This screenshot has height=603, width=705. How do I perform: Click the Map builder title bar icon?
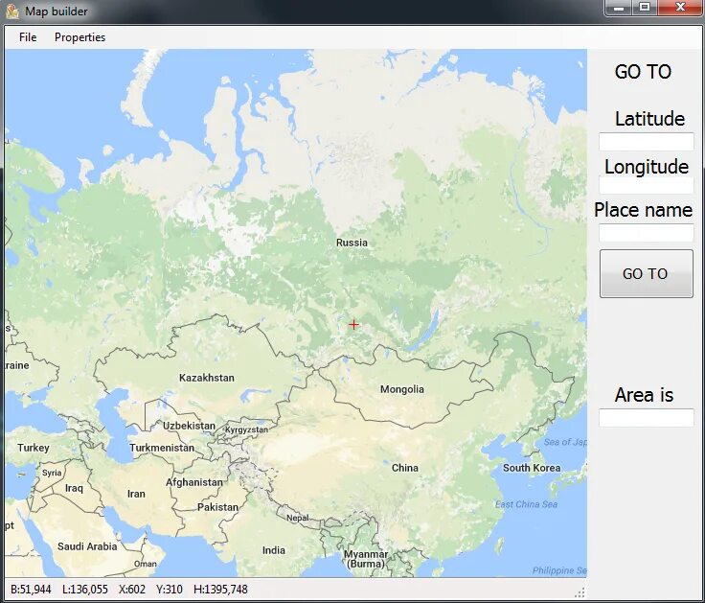tap(12, 12)
